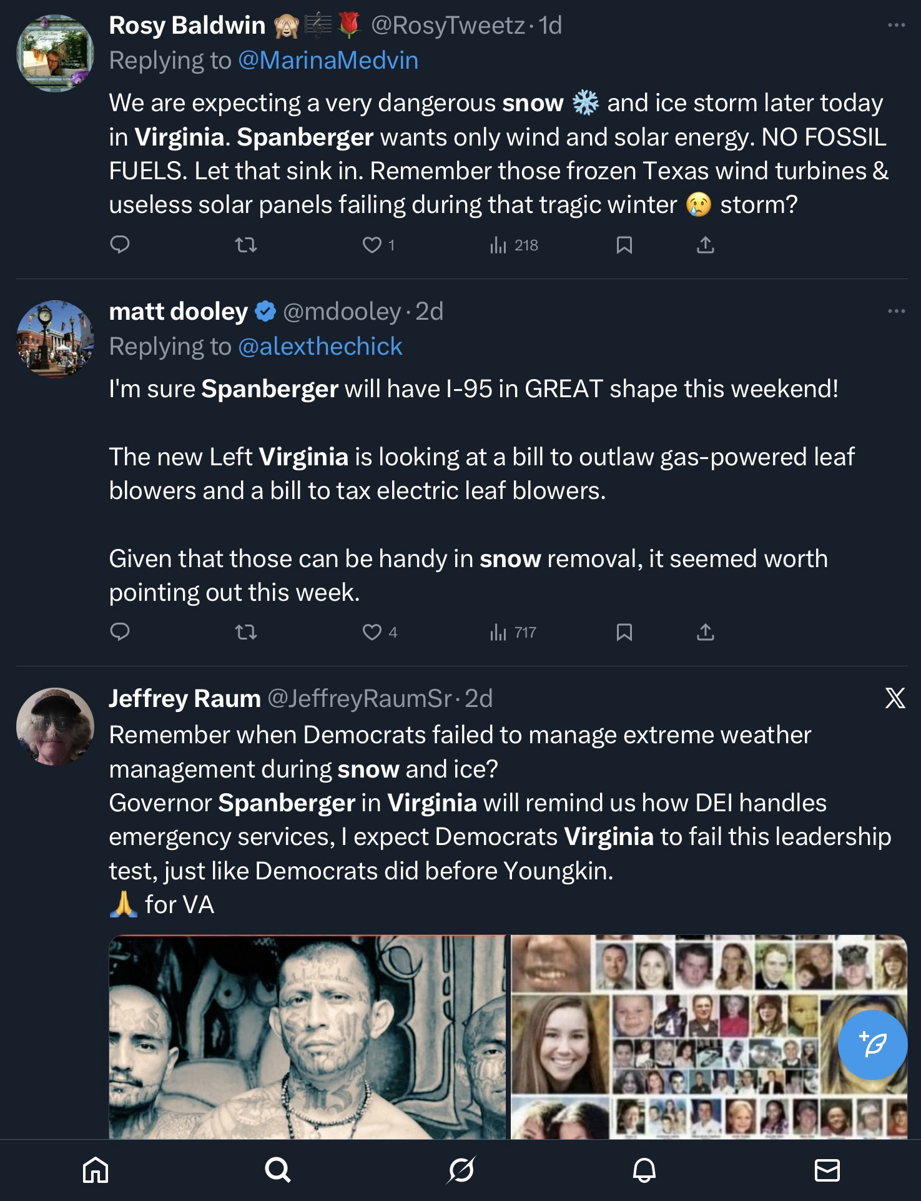Bookmark matt dooley's leaf blower tweet
The image size is (921, 1201).
pos(624,632)
